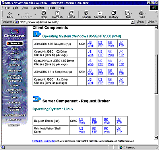Click US FTP for OpenLink JDBC 1.02 Driver
This screenshot has height=150, width=159.
click(x=101, y=53)
